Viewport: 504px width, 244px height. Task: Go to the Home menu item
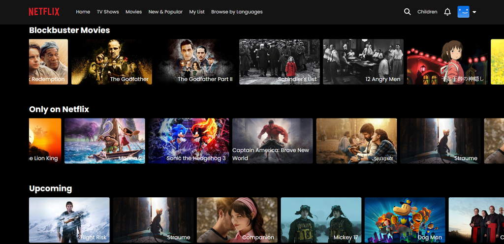click(83, 12)
